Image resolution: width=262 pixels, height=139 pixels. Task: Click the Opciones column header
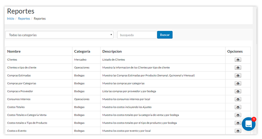click(x=235, y=51)
